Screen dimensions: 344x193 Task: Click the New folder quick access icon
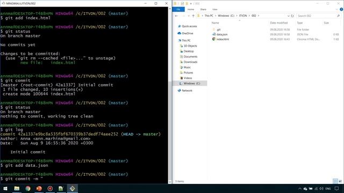point(187,4)
